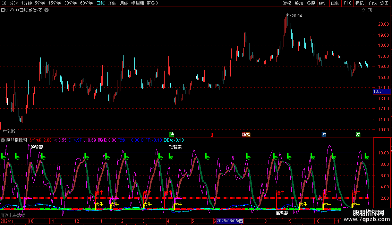The image size is (392, 225).
Task: Open the 画线 drawing tools
Action: pyautogui.click(x=335, y=3)
